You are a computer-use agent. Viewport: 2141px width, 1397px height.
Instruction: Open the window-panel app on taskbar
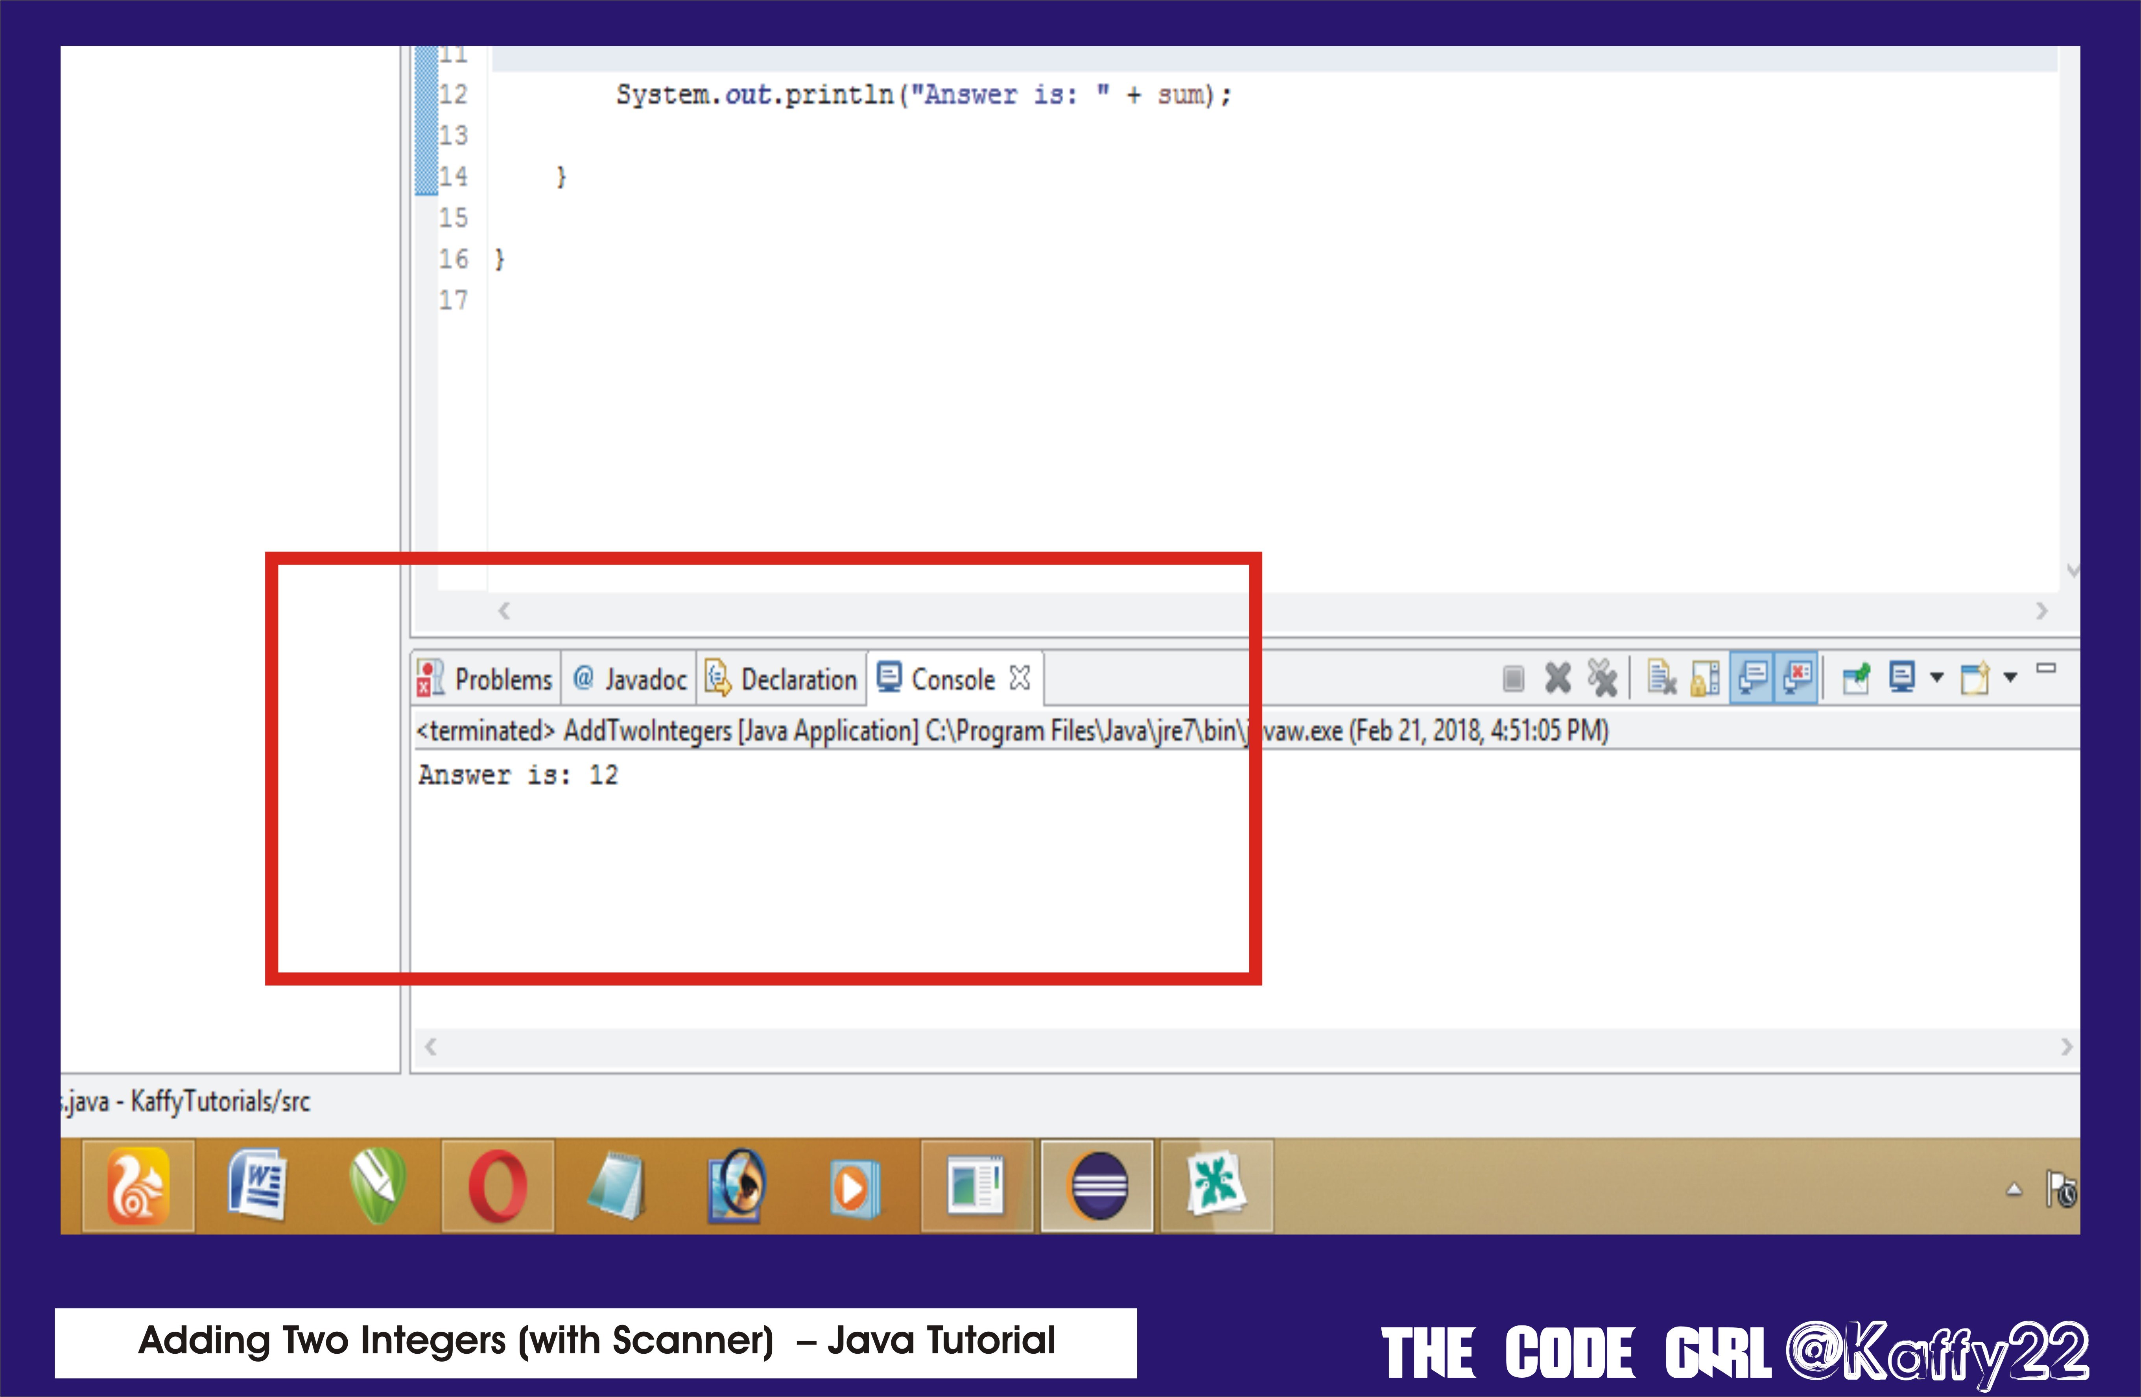pyautogui.click(x=977, y=1186)
